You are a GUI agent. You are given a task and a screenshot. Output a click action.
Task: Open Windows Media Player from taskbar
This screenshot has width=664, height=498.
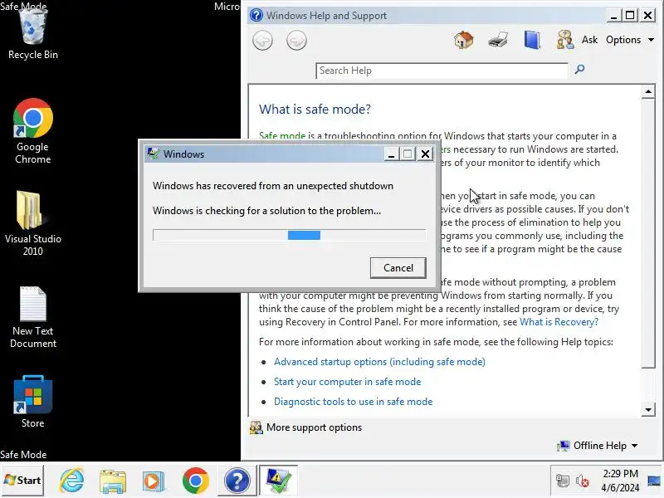[154, 481]
